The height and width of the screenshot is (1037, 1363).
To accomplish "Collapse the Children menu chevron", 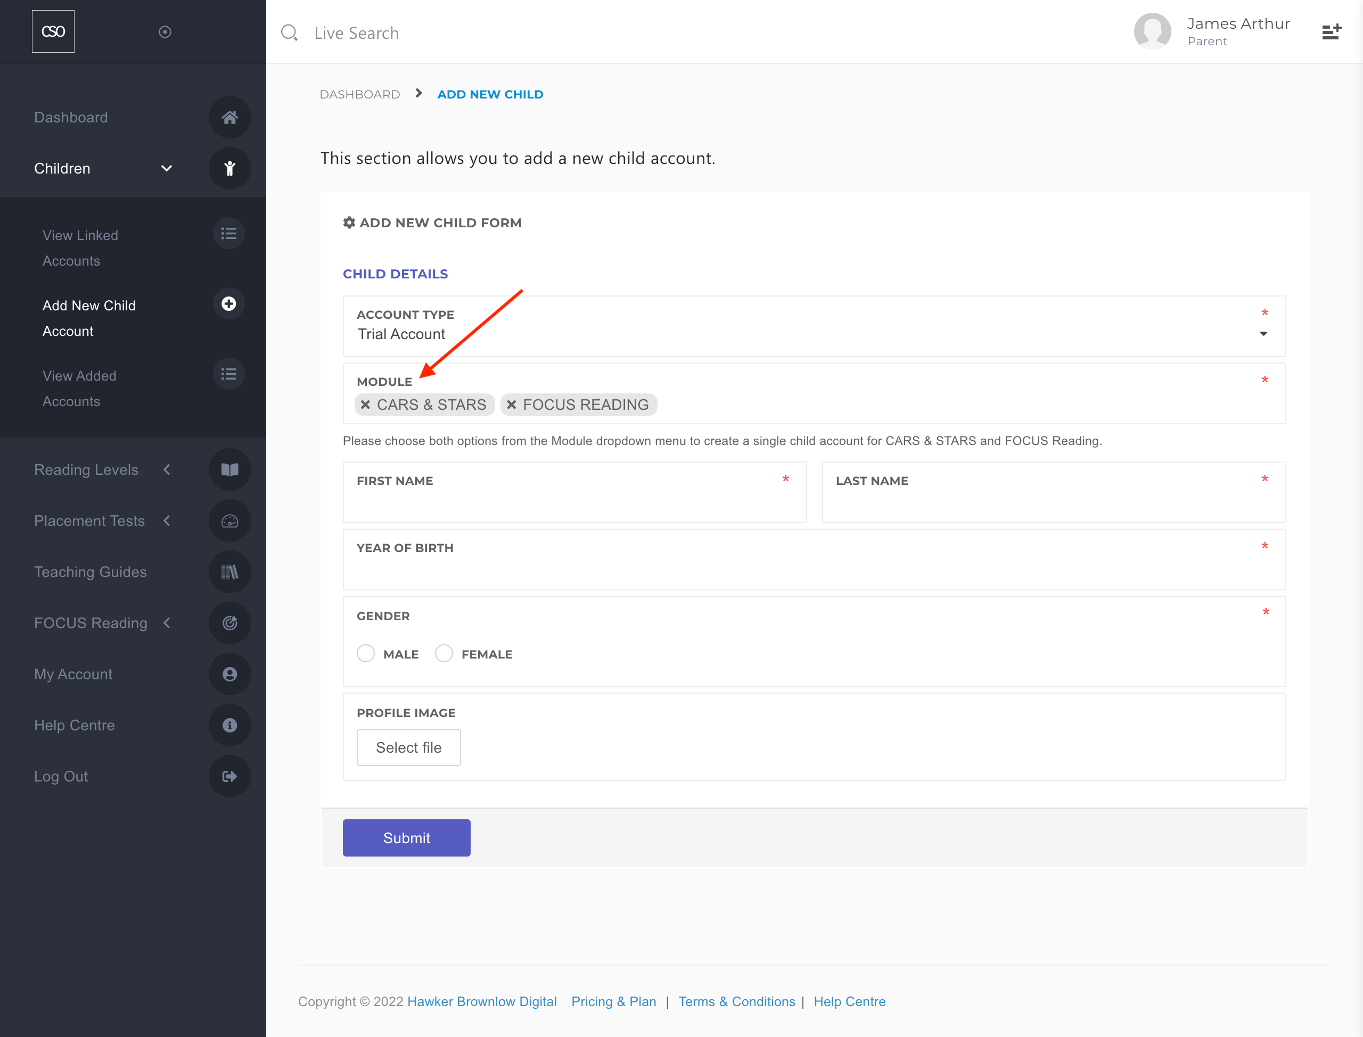I will click(x=167, y=169).
